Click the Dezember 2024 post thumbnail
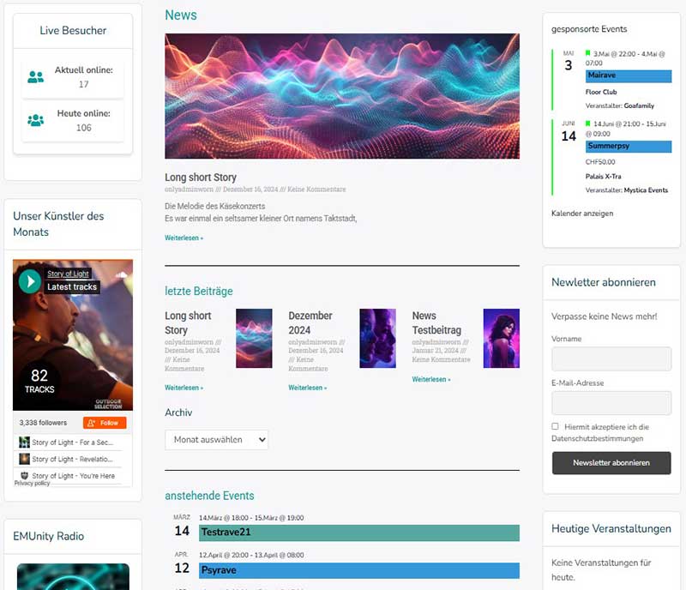The height and width of the screenshot is (590, 686). tap(378, 338)
